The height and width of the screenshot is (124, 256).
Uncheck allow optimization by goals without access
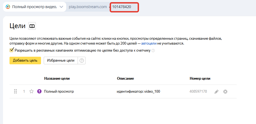(11, 50)
